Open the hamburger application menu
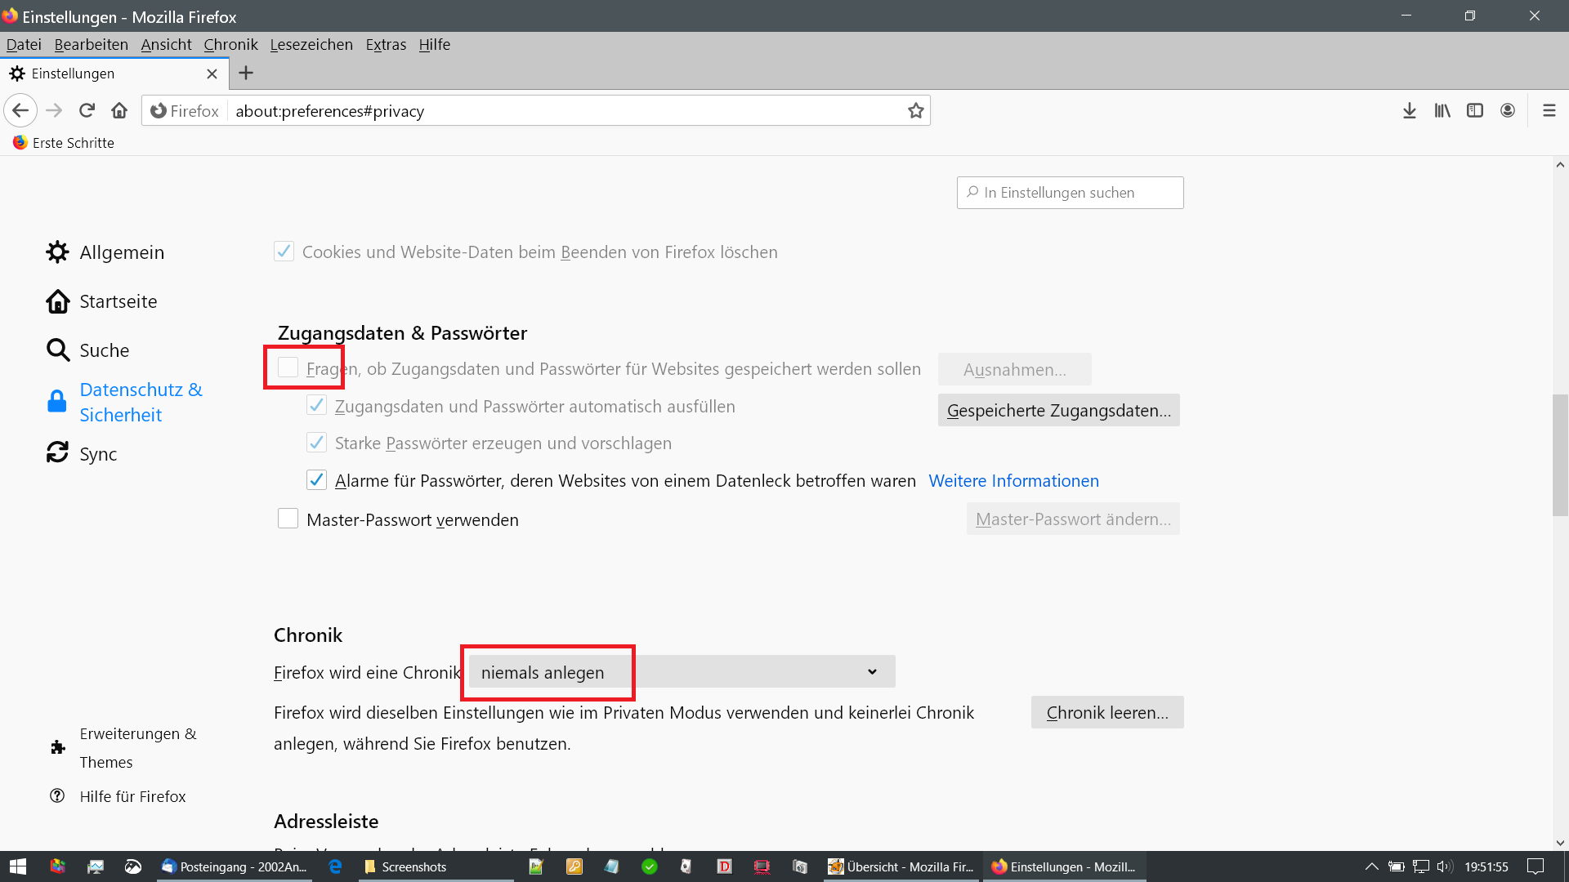Image resolution: width=1569 pixels, height=882 pixels. coord(1549,110)
